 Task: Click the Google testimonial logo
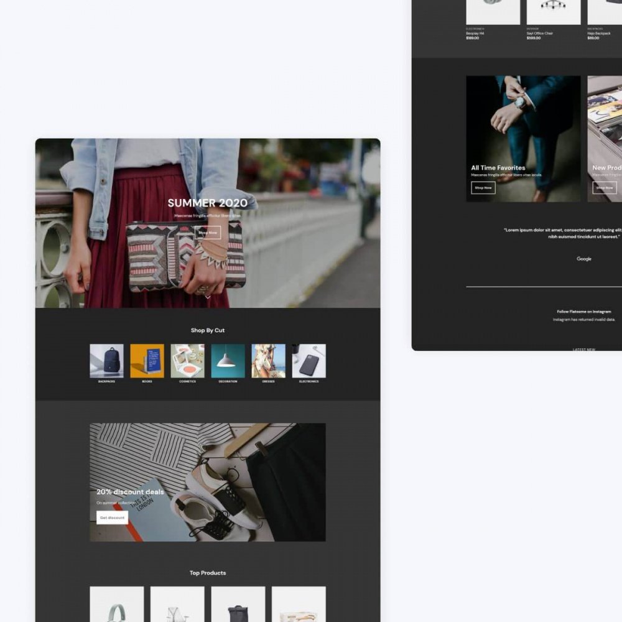click(584, 259)
